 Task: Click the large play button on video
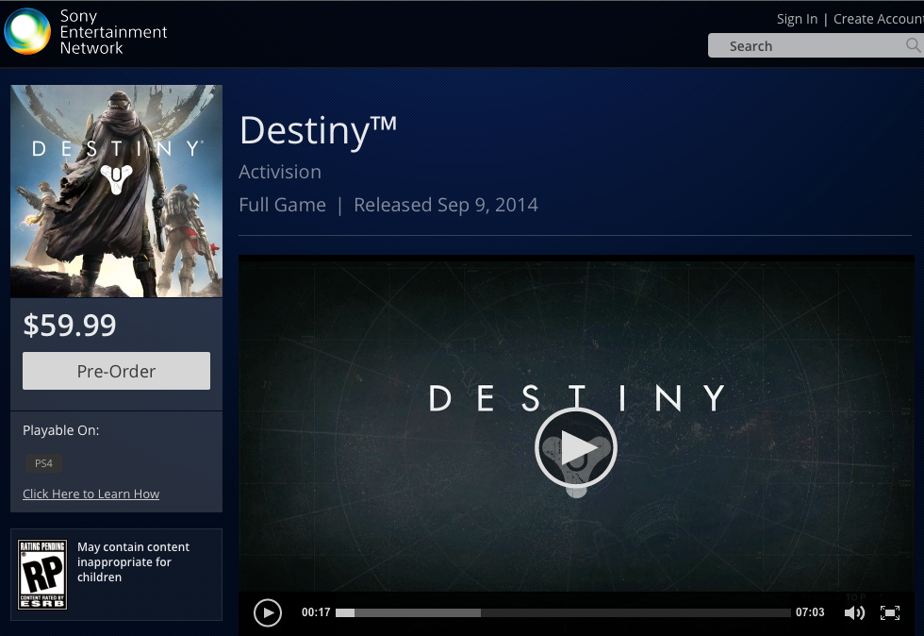click(576, 448)
